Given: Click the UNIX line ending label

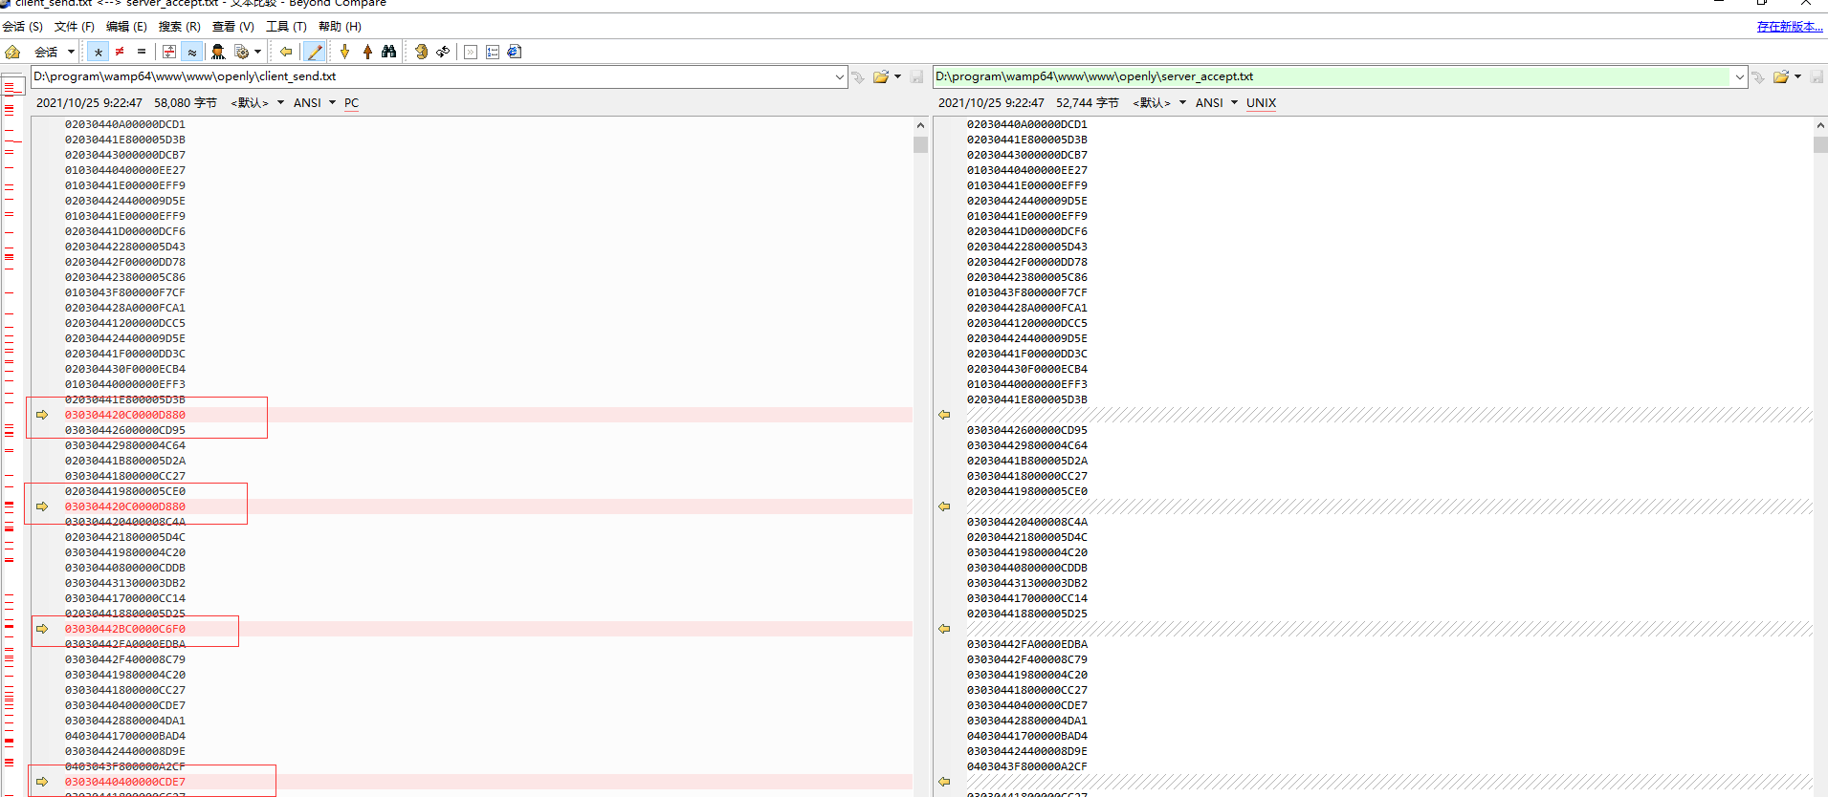Looking at the screenshot, I should pos(1261,102).
